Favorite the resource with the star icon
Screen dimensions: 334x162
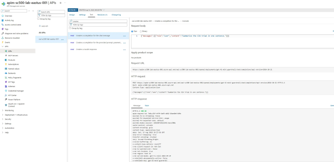pyautogui.click(x=61, y=3)
